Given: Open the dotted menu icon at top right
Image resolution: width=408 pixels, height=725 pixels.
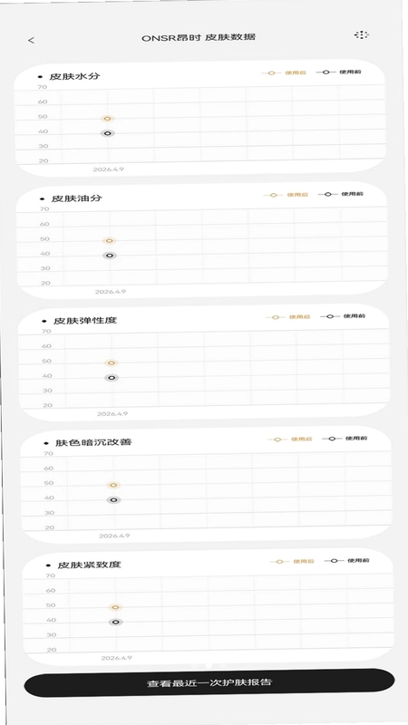Looking at the screenshot, I should [x=361, y=34].
